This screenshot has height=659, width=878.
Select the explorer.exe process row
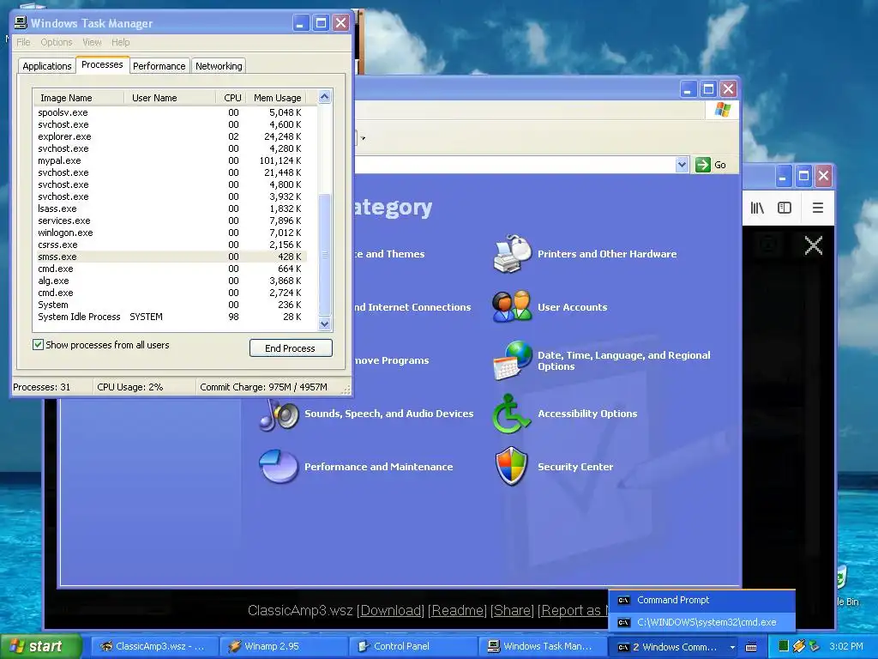[170, 136]
